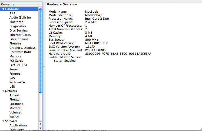Select Fibre Channel item
202x131 pixels.
(19, 39)
